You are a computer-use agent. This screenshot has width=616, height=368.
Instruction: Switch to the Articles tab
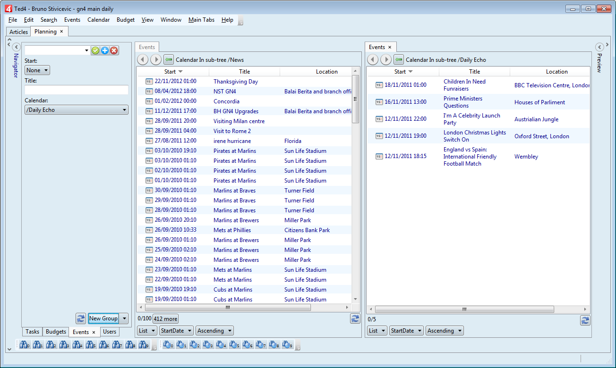(x=19, y=32)
